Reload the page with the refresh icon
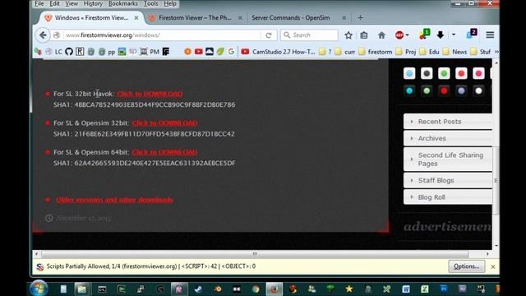This screenshot has height=296, width=526. [269, 35]
